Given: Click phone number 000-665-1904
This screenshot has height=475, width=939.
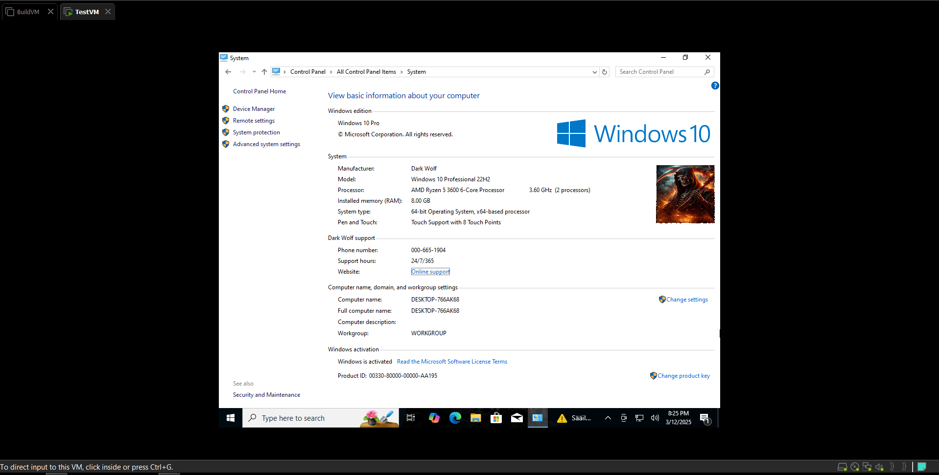Looking at the screenshot, I should [x=428, y=250].
